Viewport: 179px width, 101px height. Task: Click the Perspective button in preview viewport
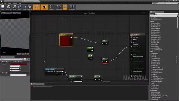tap(8, 13)
